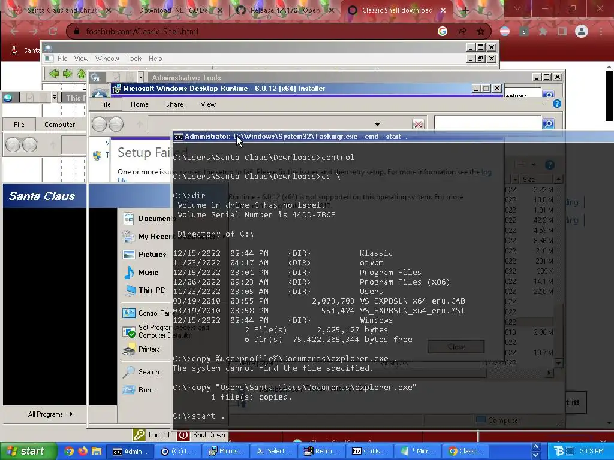Click the Log Off button in Start menu
Screen dimensions: 614x460
[x=152, y=435]
